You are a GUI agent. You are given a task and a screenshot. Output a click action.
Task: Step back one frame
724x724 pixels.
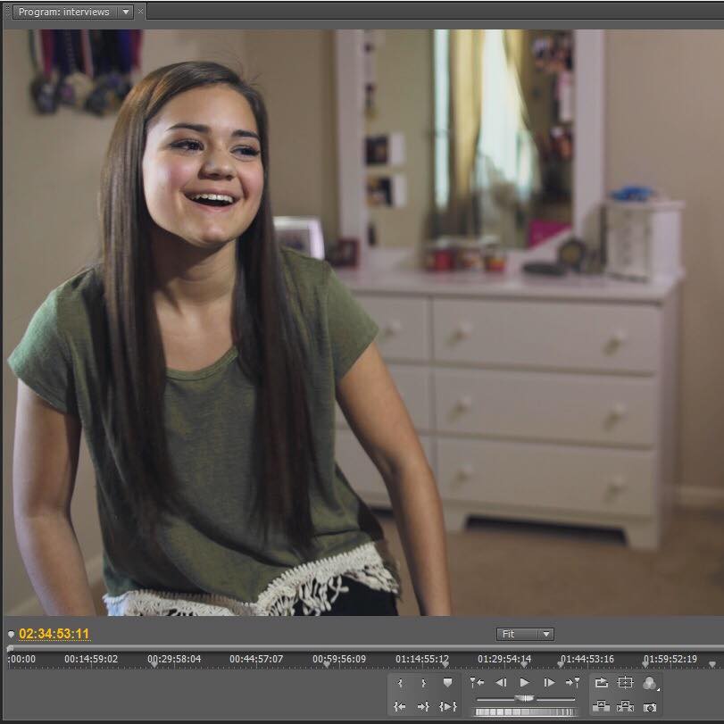(x=501, y=682)
